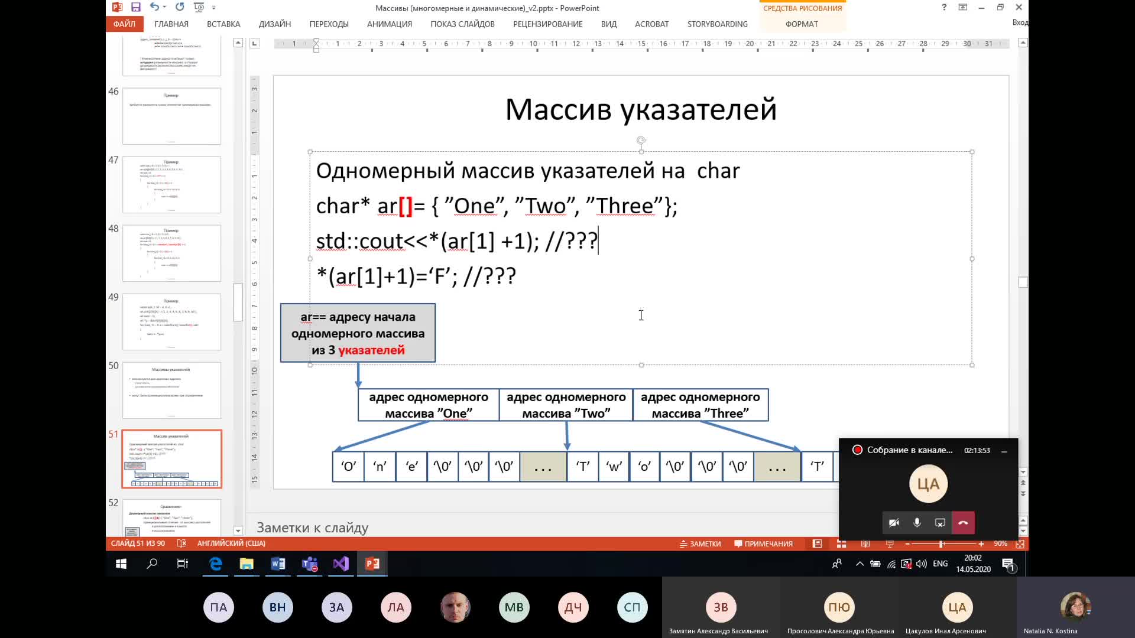
Task: Toggle the ПРИМЕЧАНИЯ comments pane button
Action: tap(763, 543)
